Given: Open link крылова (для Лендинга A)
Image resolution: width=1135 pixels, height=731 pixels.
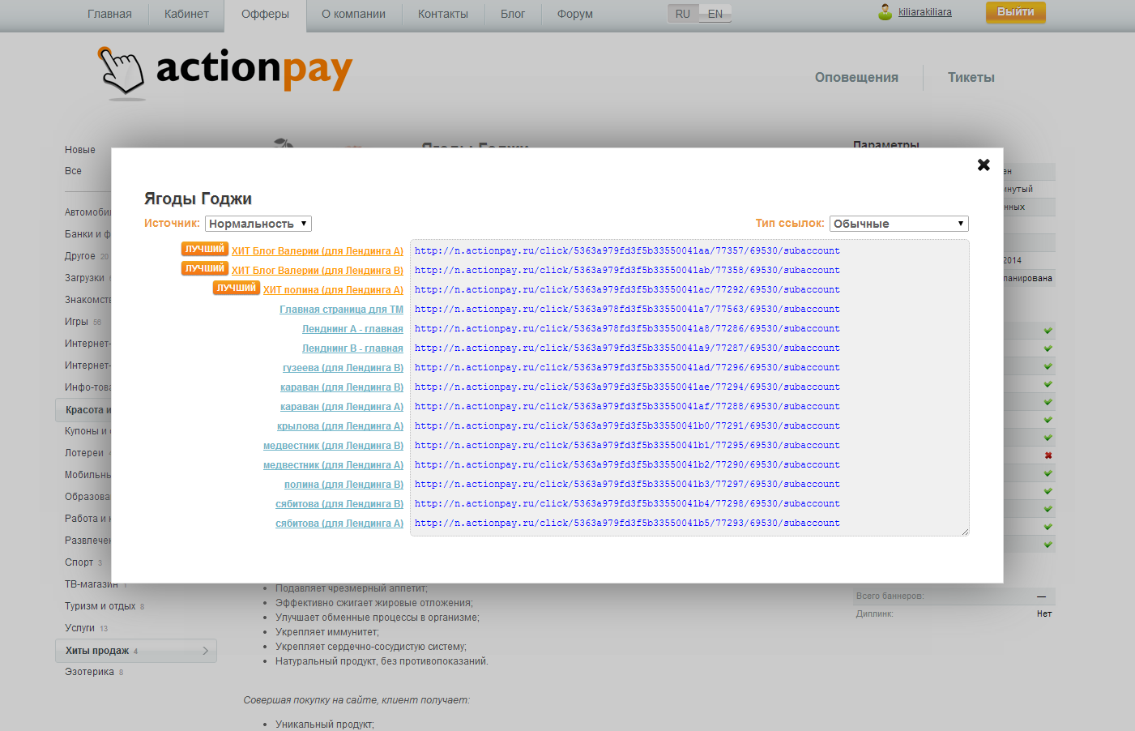Looking at the screenshot, I should click(x=340, y=426).
